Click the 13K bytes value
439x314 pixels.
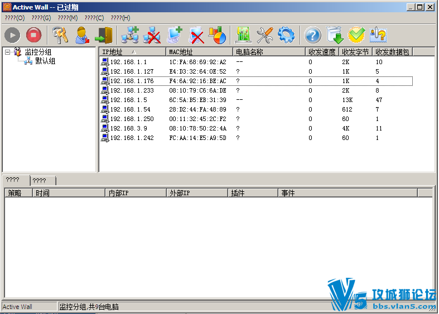(347, 100)
